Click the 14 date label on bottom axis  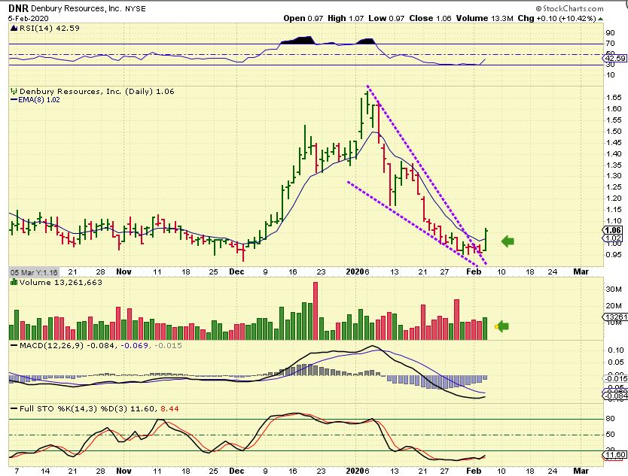click(45, 471)
